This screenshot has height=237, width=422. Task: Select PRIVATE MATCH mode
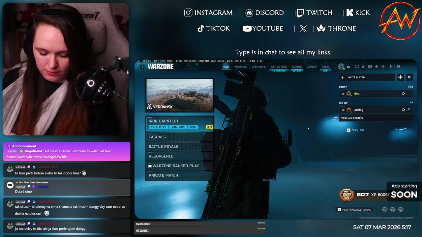pyautogui.click(x=180, y=175)
